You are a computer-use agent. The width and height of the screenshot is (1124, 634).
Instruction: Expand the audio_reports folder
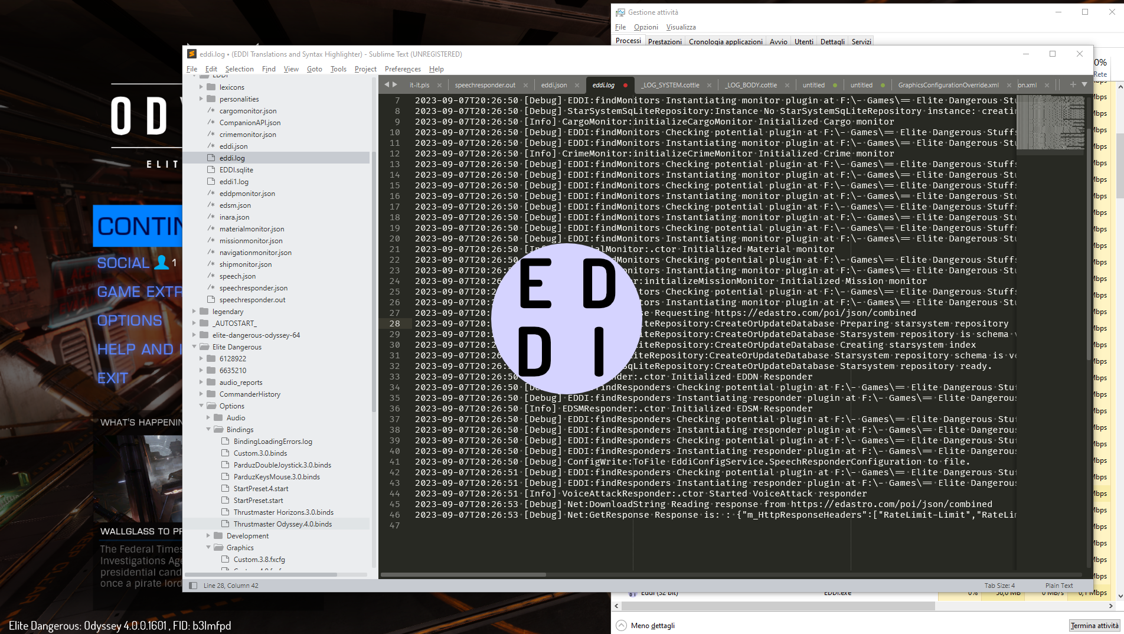(201, 382)
